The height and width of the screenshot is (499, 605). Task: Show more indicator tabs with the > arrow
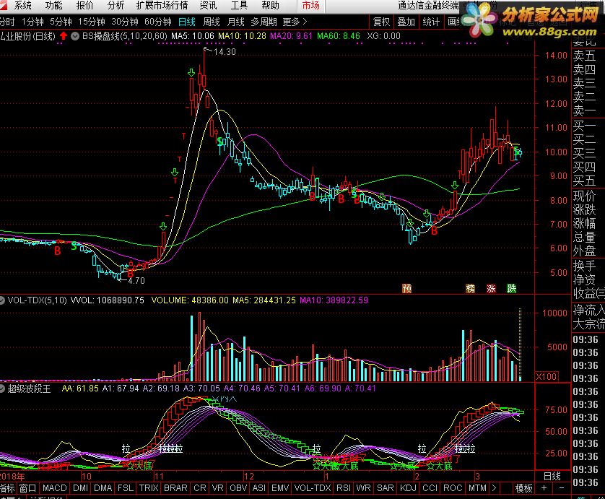coord(494,488)
